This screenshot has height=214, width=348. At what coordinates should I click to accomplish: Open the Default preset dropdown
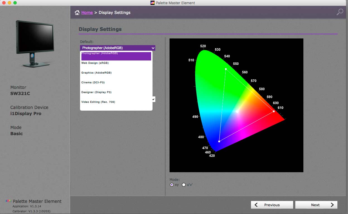point(117,48)
